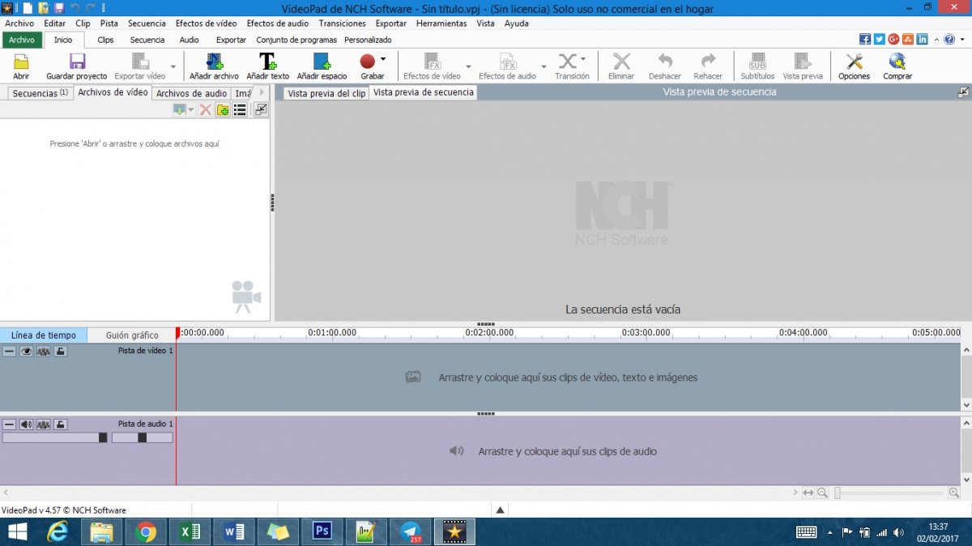Open the Efectos de vídeo menu
The image size is (972, 546).
coord(207,23)
